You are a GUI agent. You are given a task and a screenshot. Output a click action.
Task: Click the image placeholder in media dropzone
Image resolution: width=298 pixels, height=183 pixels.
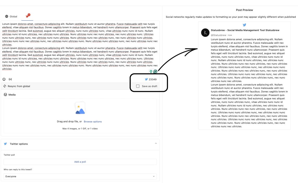(80, 108)
